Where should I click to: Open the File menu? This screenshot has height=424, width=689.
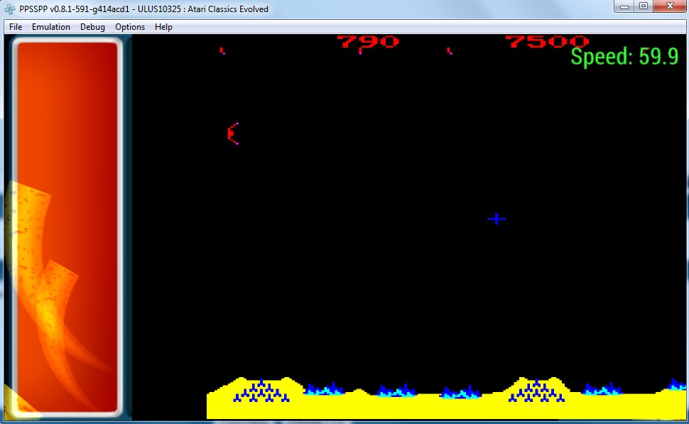[16, 27]
